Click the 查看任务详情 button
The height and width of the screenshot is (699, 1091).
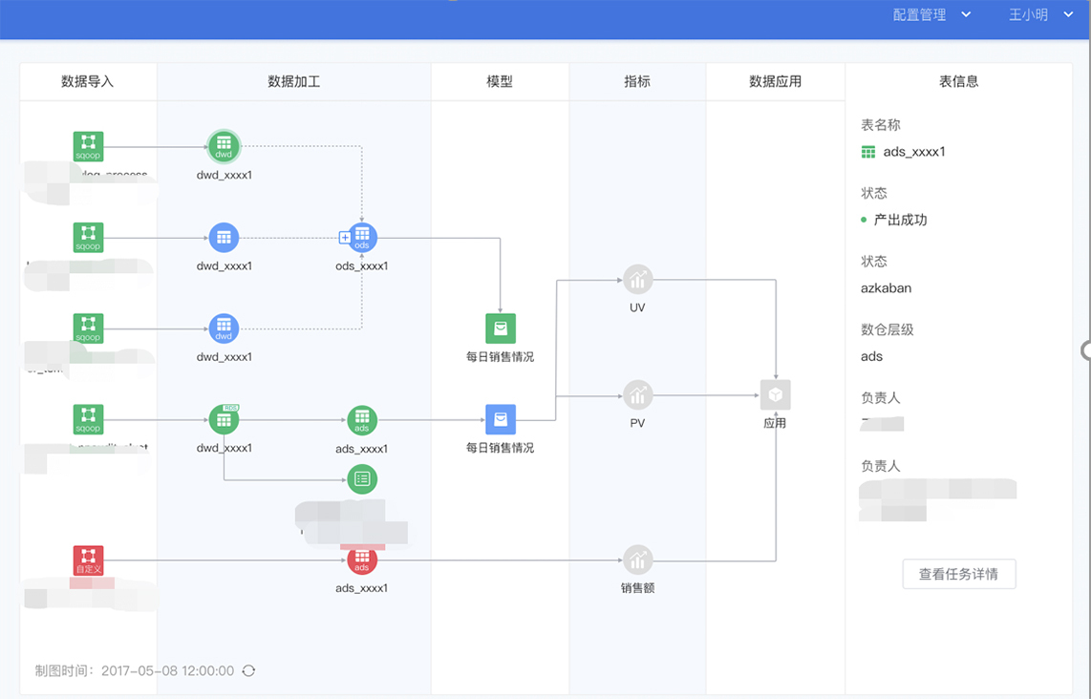(958, 575)
